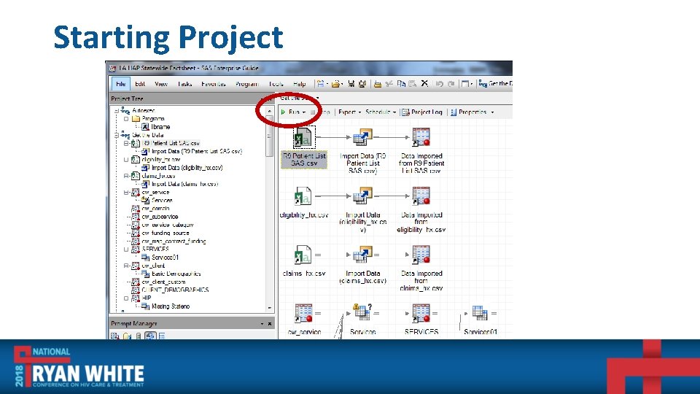Collapse the eligibility_hx.csv tree node

tap(126, 160)
